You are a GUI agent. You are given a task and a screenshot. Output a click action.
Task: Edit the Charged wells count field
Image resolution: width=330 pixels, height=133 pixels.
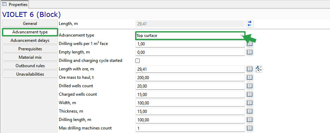[x=190, y=94]
